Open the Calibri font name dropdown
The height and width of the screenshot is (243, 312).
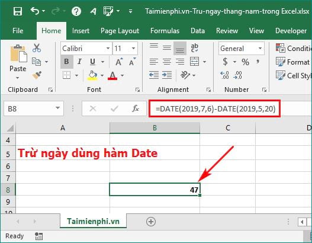tap(108, 48)
